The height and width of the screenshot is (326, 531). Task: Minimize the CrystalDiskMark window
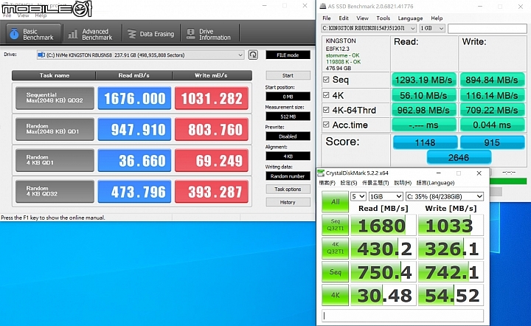(438, 173)
